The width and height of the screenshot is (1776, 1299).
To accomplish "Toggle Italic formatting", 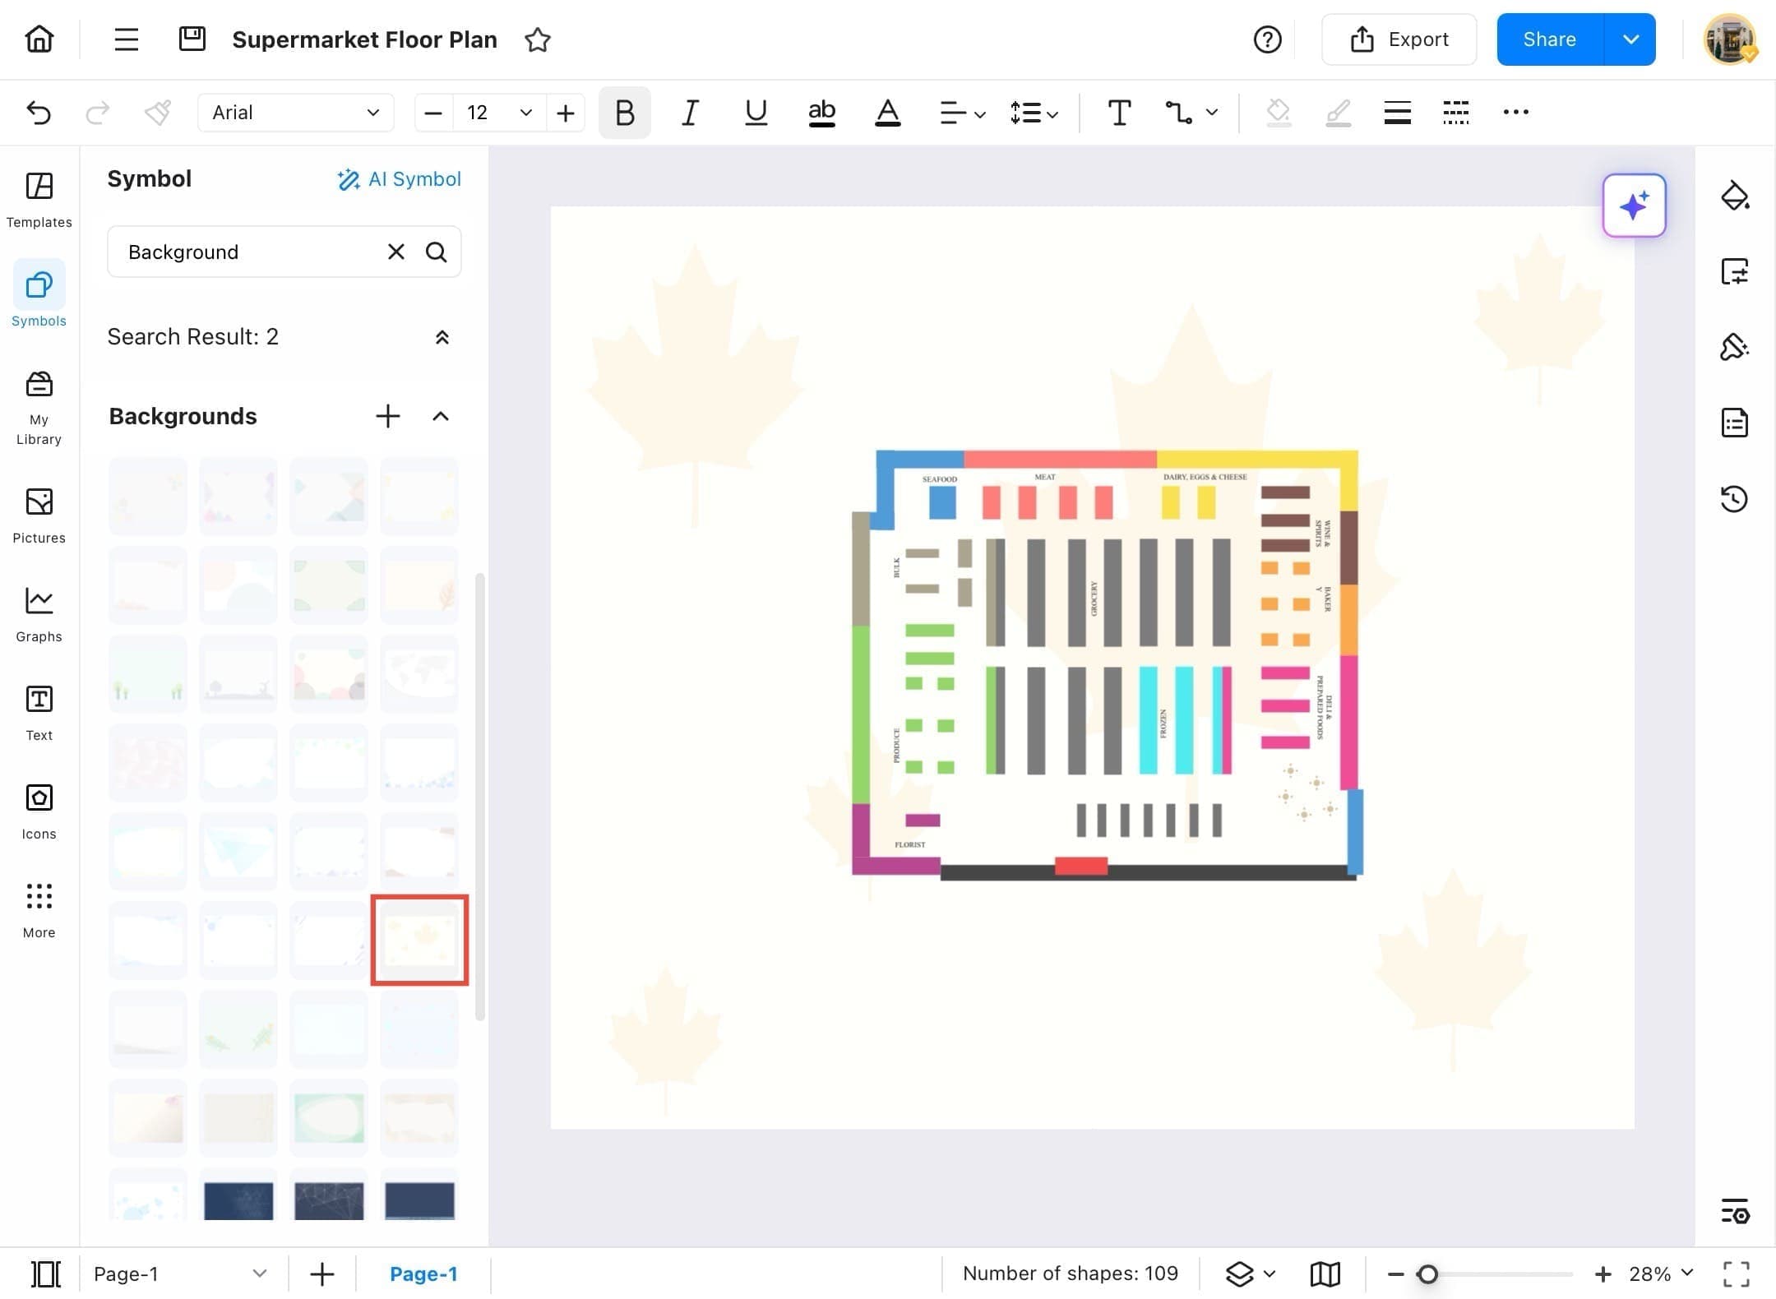I will coord(690,113).
